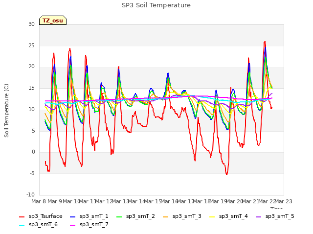313x234 pixels.
Task: Click the 20 y-axis tick label
Action: click(31, 67)
